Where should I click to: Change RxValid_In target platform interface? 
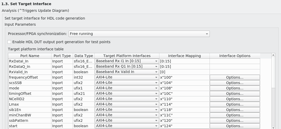pyautogui.click(x=127, y=72)
